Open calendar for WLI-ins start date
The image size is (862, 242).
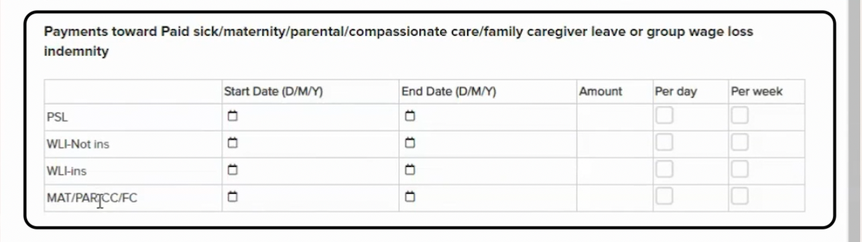pos(233,170)
